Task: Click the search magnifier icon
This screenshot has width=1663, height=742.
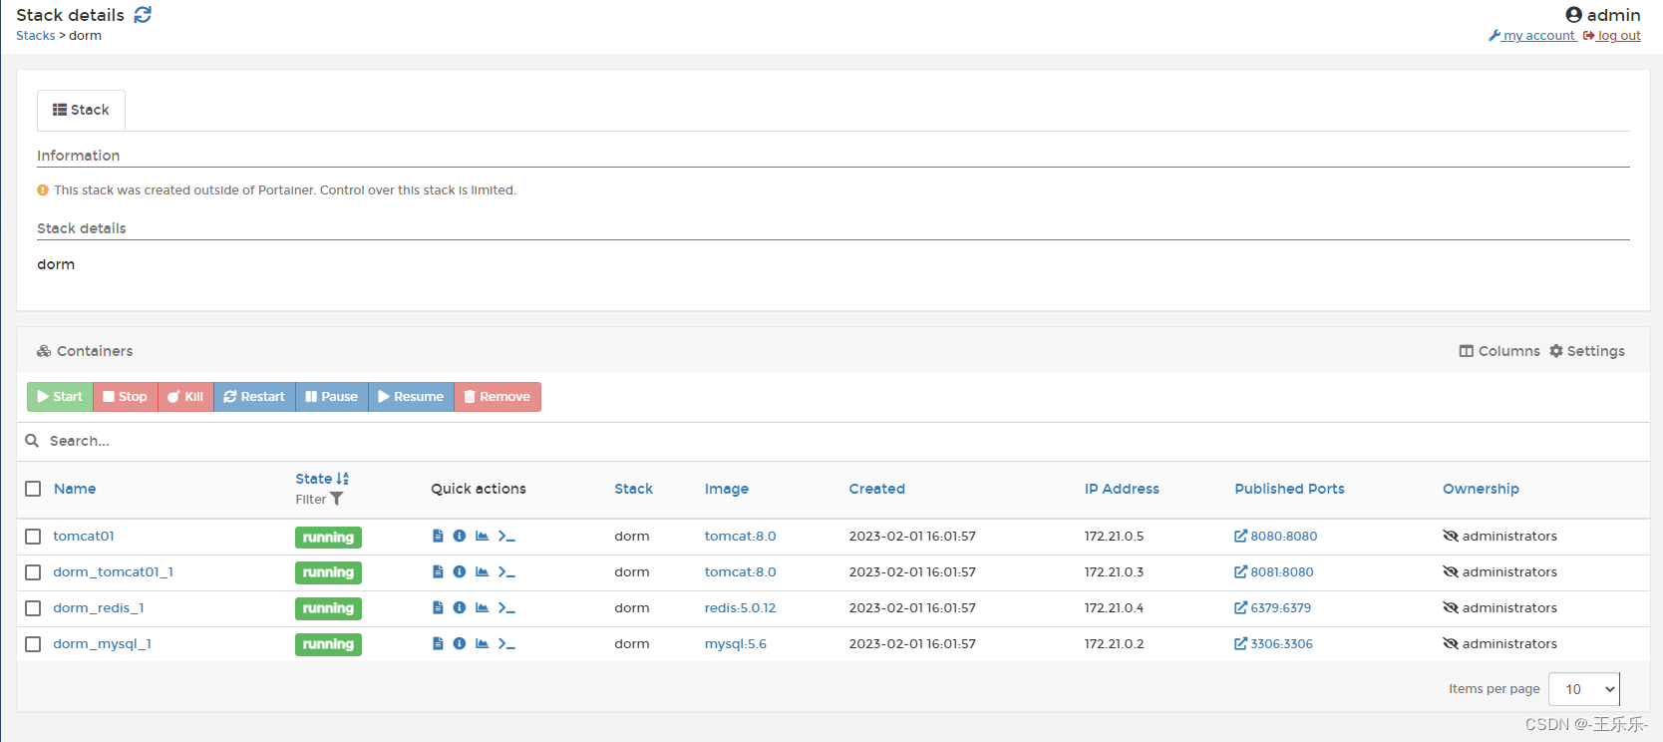Action: point(32,441)
